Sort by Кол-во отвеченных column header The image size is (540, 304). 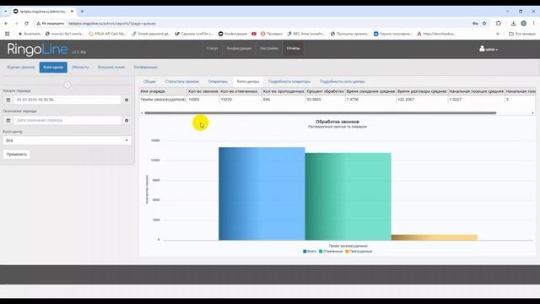pos(240,91)
